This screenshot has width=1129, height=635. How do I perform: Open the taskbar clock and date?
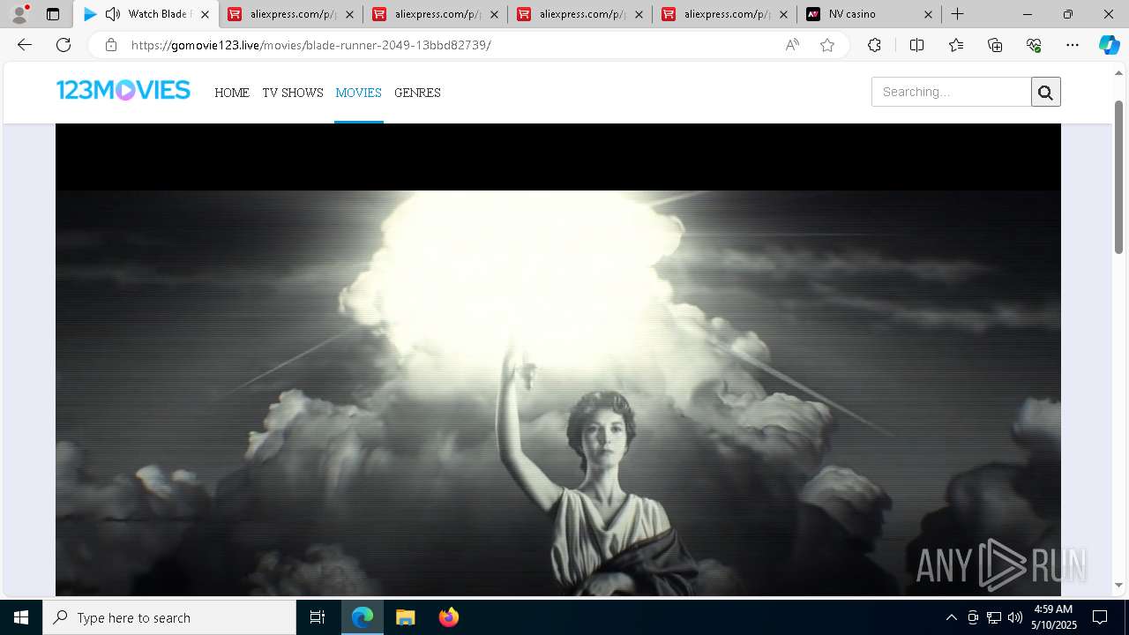click(1054, 617)
